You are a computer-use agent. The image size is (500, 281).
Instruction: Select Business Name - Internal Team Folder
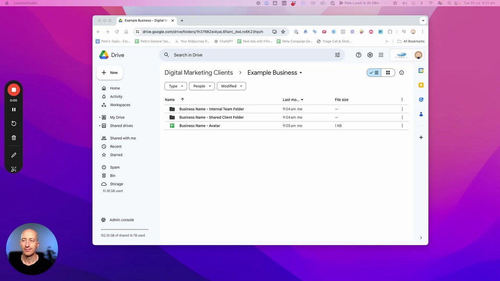pyautogui.click(x=286, y=109)
